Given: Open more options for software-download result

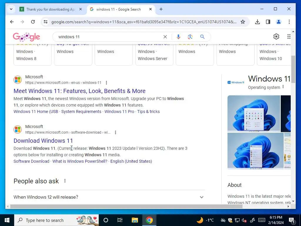Looking at the screenshot, I should point(115,132).
